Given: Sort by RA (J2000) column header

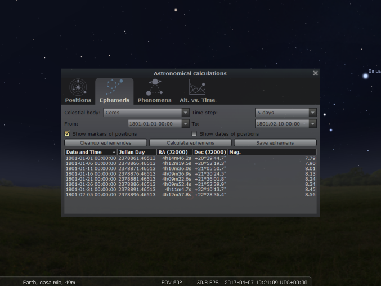Looking at the screenshot, I should (174, 152).
